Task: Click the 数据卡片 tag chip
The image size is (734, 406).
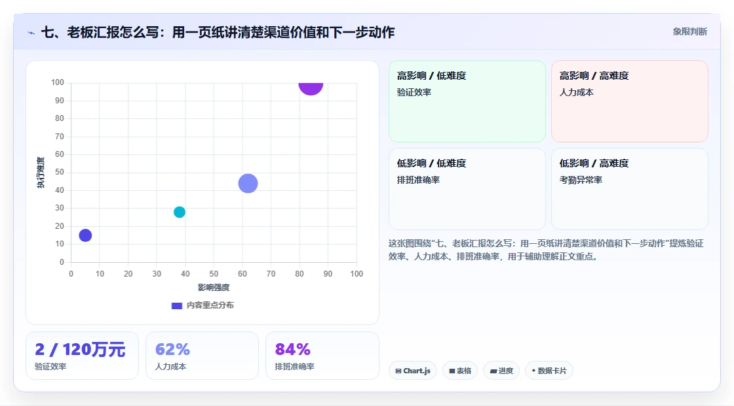Action: click(549, 371)
